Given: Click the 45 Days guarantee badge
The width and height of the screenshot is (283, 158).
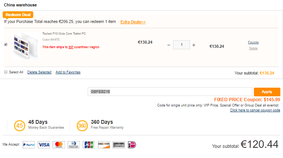Looking at the screenshot, I should 20,125.
